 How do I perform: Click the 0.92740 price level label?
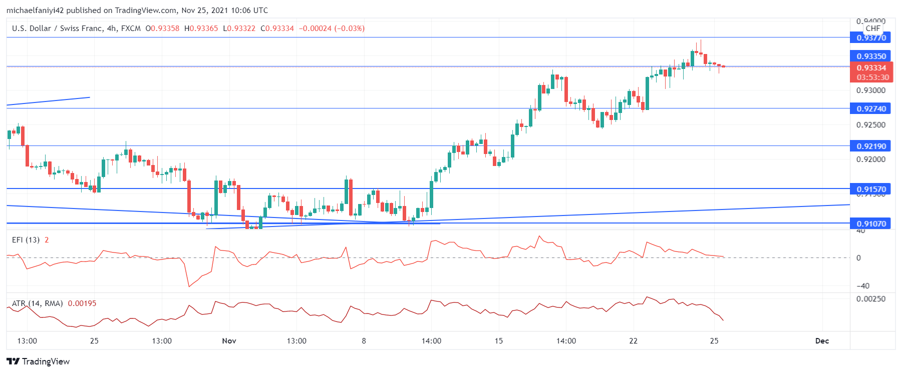click(x=871, y=108)
